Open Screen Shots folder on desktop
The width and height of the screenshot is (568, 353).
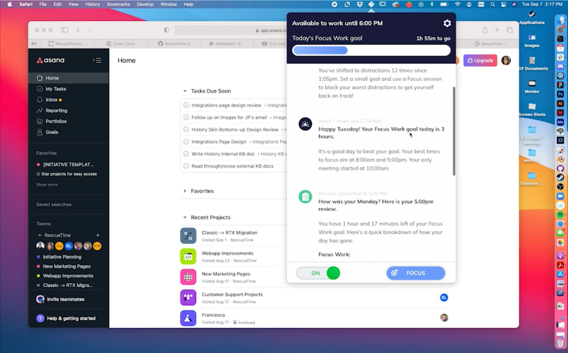[x=532, y=109]
